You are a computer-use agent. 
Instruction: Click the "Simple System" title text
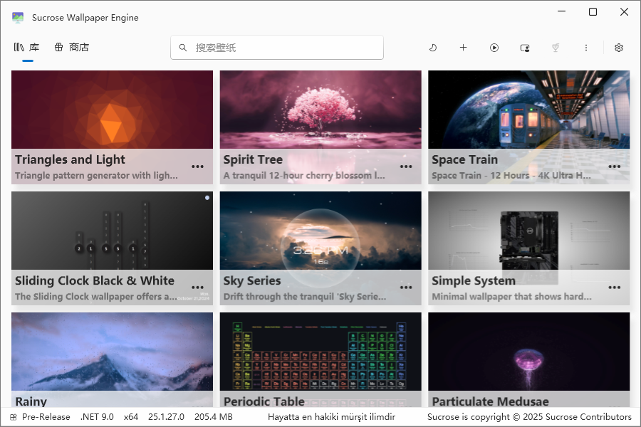474,280
